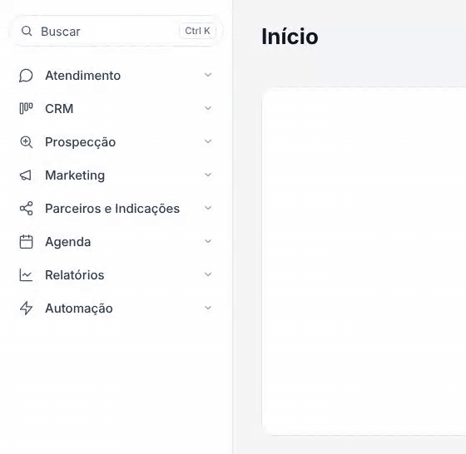Click the Relatórios line chart icon
Image resolution: width=466 pixels, height=454 pixels.
[x=26, y=275]
